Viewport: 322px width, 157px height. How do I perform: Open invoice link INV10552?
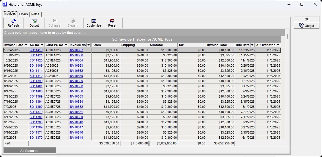point(76,107)
